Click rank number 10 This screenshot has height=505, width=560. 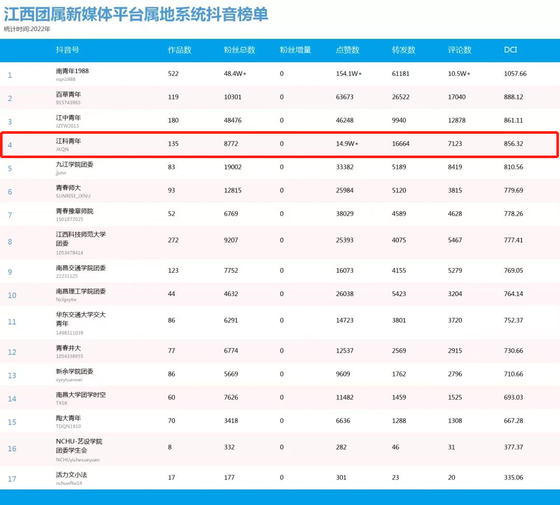12,296
